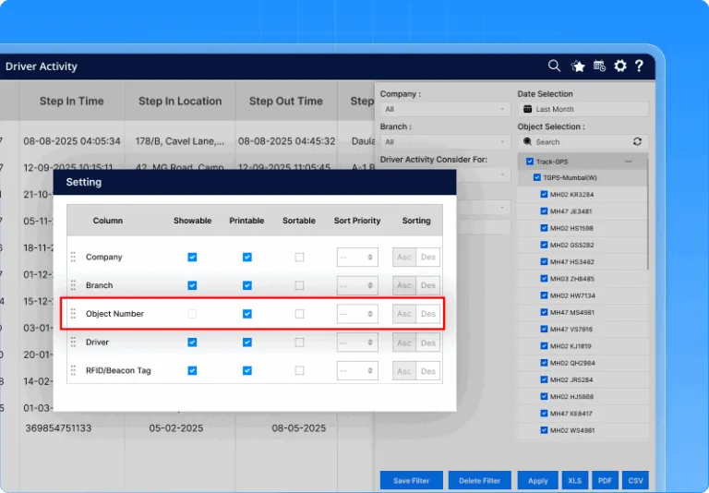Enable Showable checkbox for Object Number
This screenshot has width=709, height=493.
coord(192,314)
